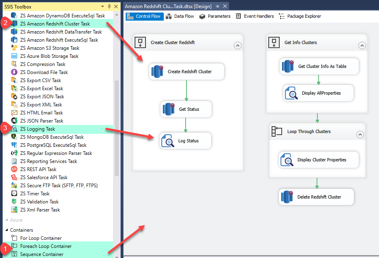The width and height of the screenshot is (379, 258).
Task: Click the Get Status task icon
Action: [169, 109]
